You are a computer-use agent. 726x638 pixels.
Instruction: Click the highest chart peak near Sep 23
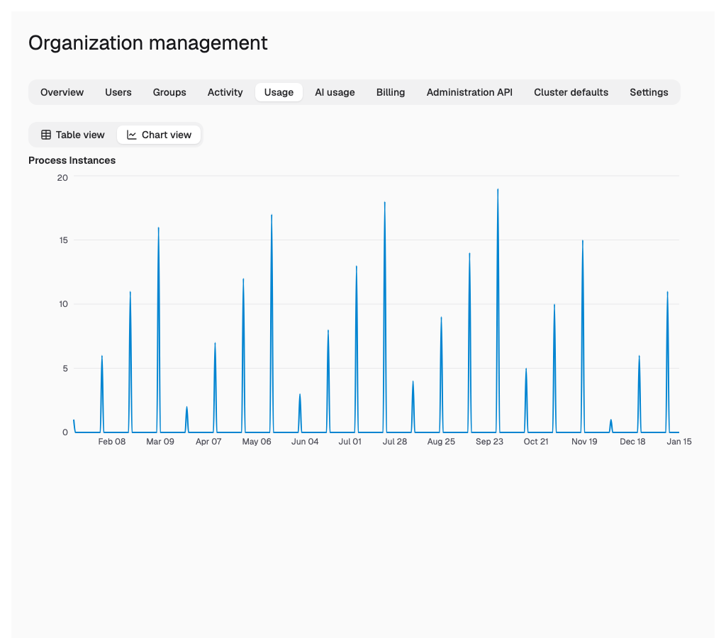tap(498, 189)
